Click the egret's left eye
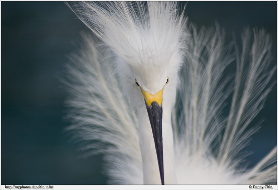The height and width of the screenshot is (190, 278). pos(137,84)
